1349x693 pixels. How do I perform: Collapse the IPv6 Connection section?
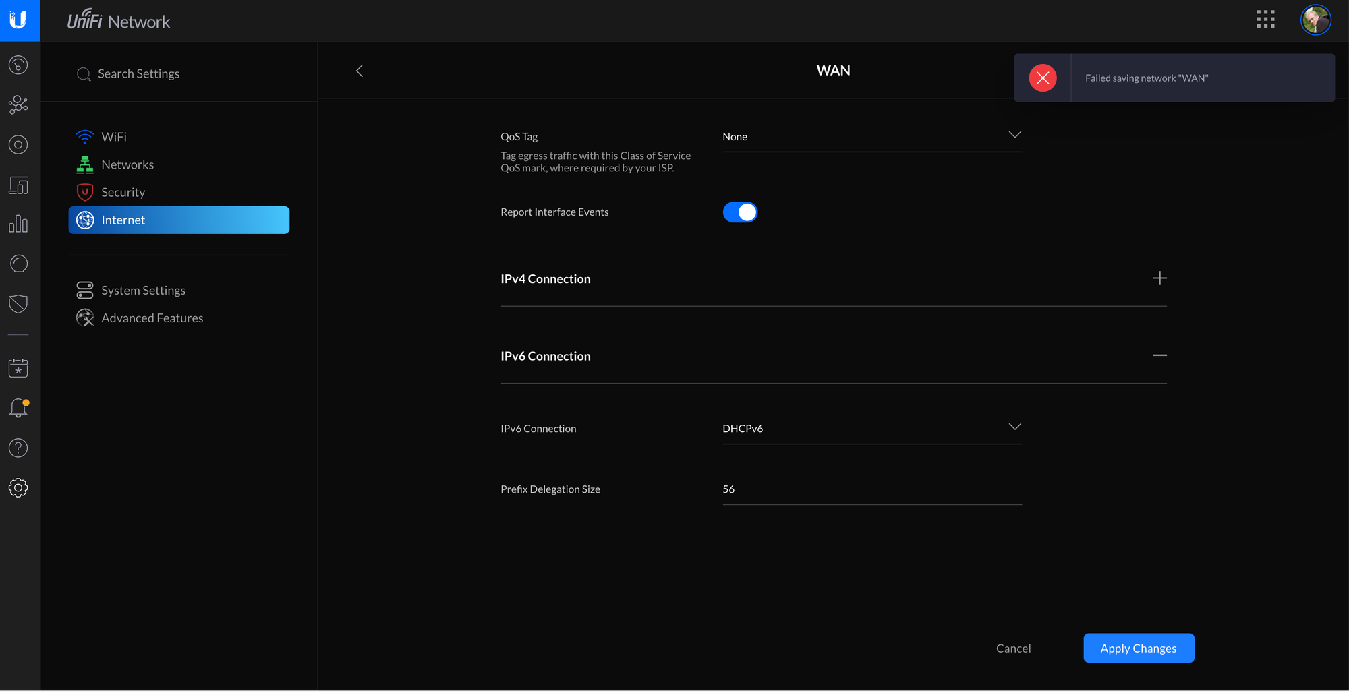[1159, 355]
